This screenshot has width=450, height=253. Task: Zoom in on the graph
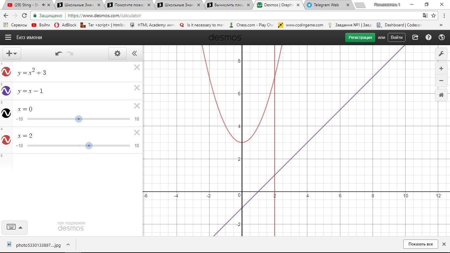point(441,69)
